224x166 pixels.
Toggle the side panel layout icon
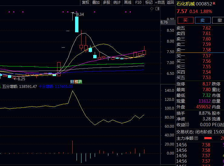coord(157,9)
